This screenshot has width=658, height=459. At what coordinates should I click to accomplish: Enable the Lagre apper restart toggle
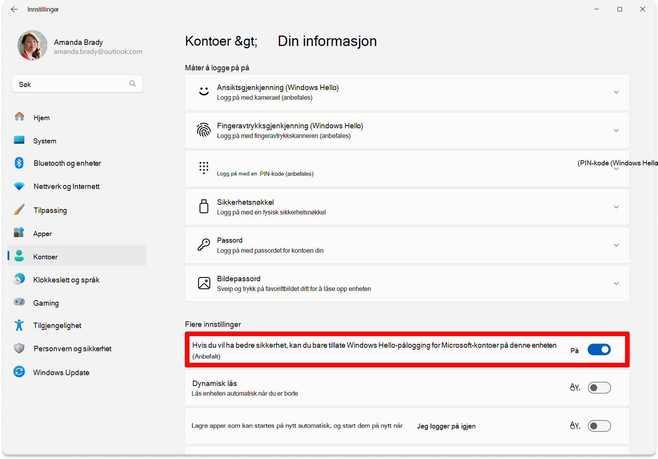coord(599,426)
